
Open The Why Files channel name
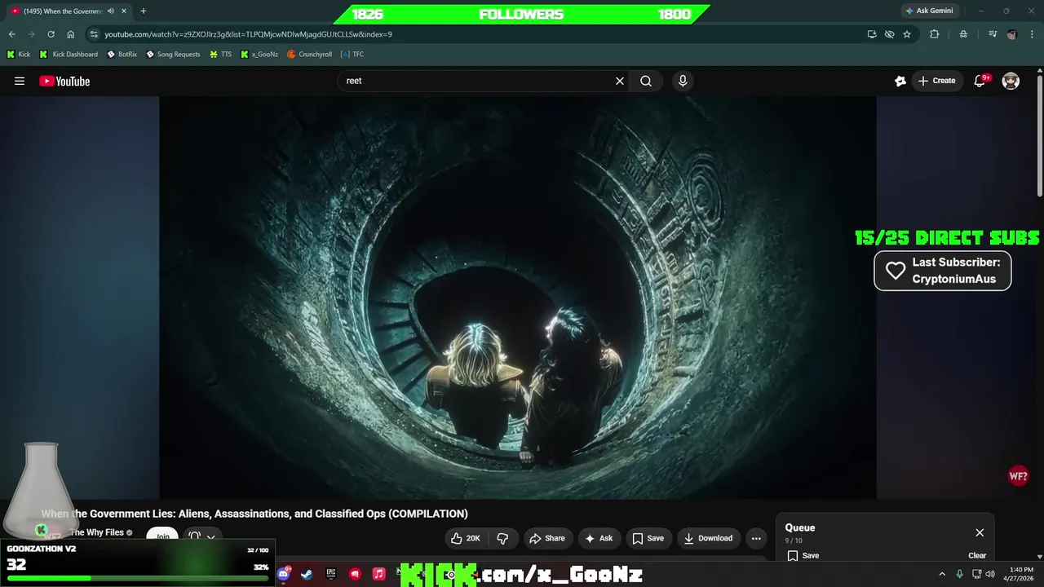pyautogui.click(x=96, y=532)
